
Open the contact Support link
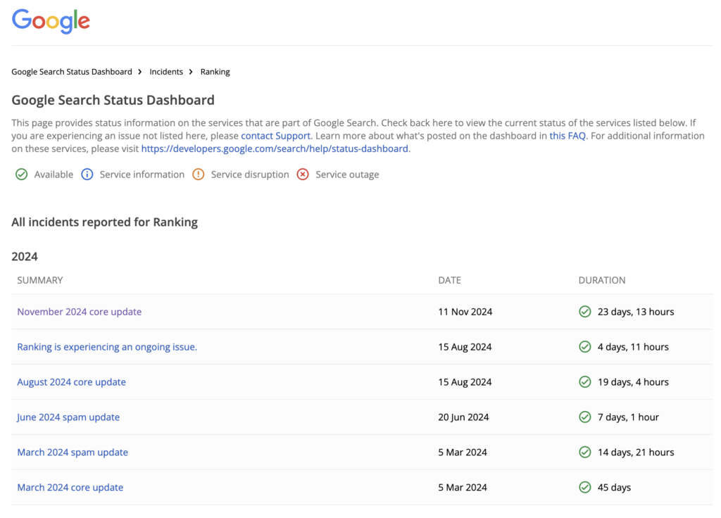click(x=275, y=136)
